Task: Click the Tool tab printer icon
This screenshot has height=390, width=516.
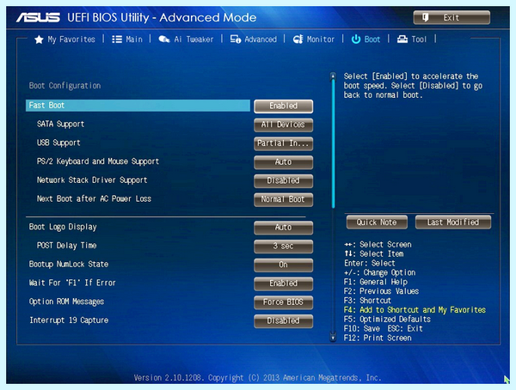Action: [402, 40]
